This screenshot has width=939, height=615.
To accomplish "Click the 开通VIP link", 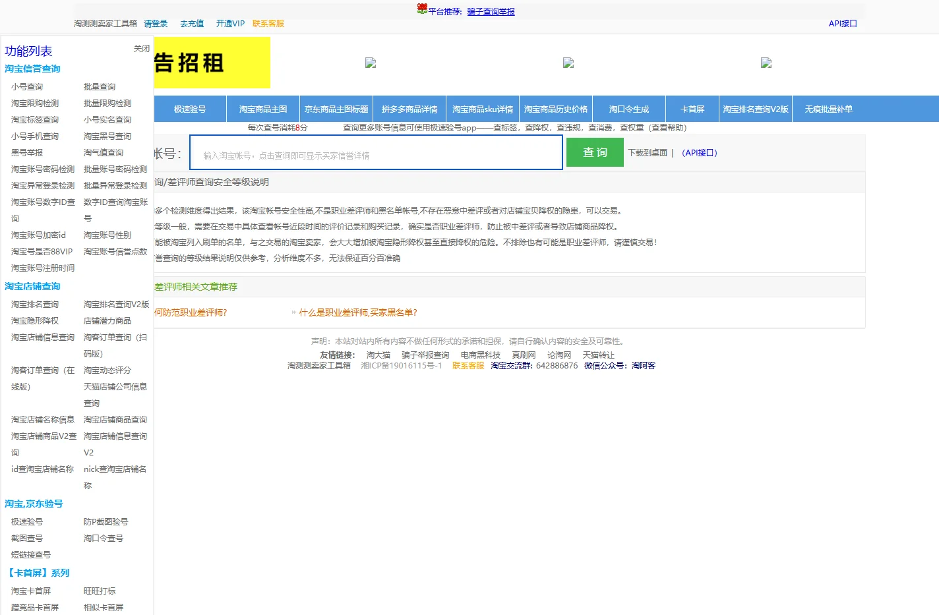I will 230,24.
